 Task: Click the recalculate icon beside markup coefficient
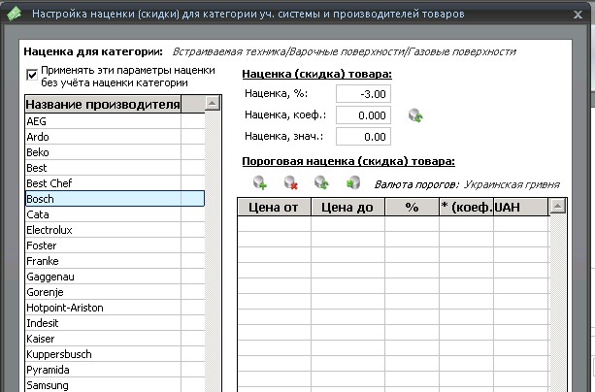(415, 115)
